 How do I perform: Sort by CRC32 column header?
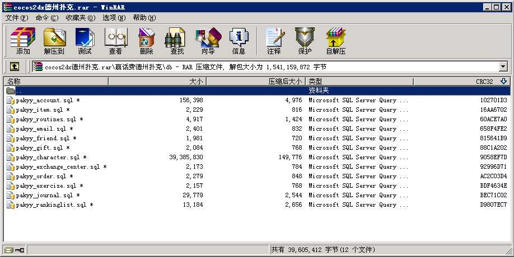(461, 81)
